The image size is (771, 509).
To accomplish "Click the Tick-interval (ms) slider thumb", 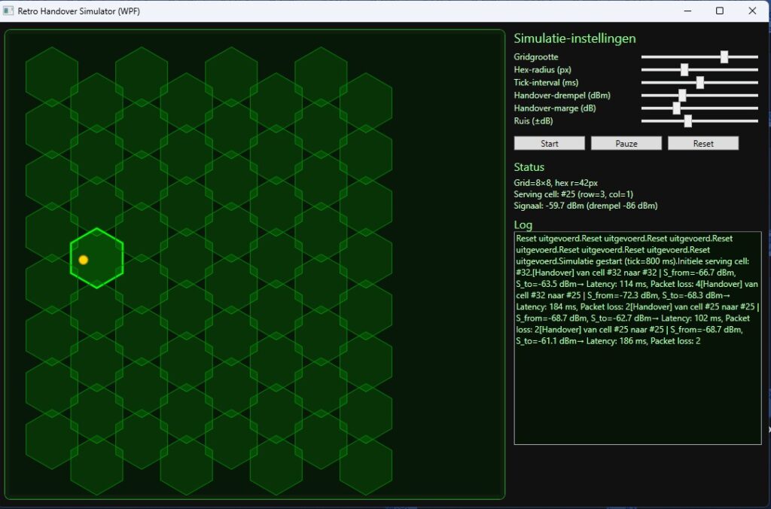I will coord(699,82).
